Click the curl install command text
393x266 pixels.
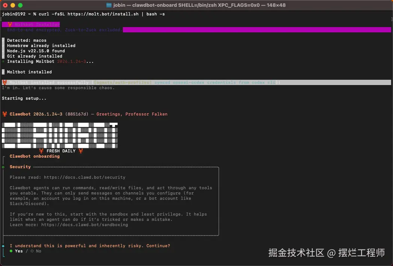point(102,14)
